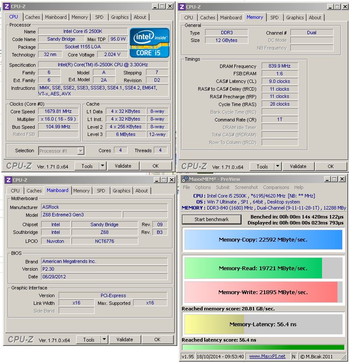Image resolution: width=349 pixels, height=363 pixels.
Task: Click the memory Size value 12 GBytes
Action: tap(227, 40)
